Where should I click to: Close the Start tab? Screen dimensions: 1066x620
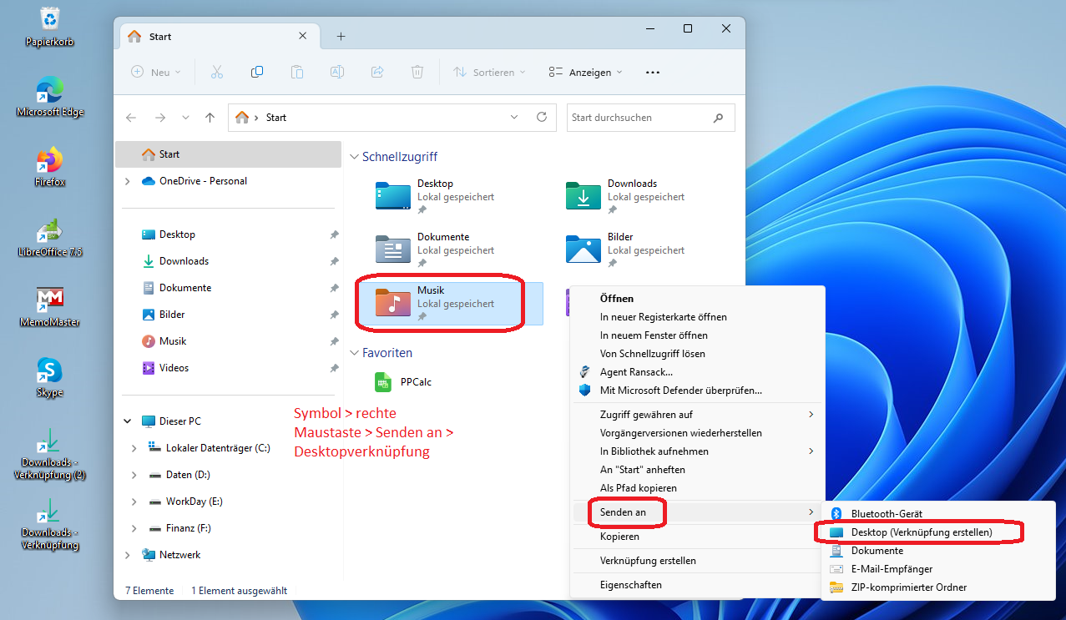pyautogui.click(x=305, y=37)
